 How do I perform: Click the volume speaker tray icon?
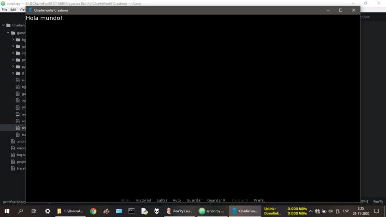[331, 211]
